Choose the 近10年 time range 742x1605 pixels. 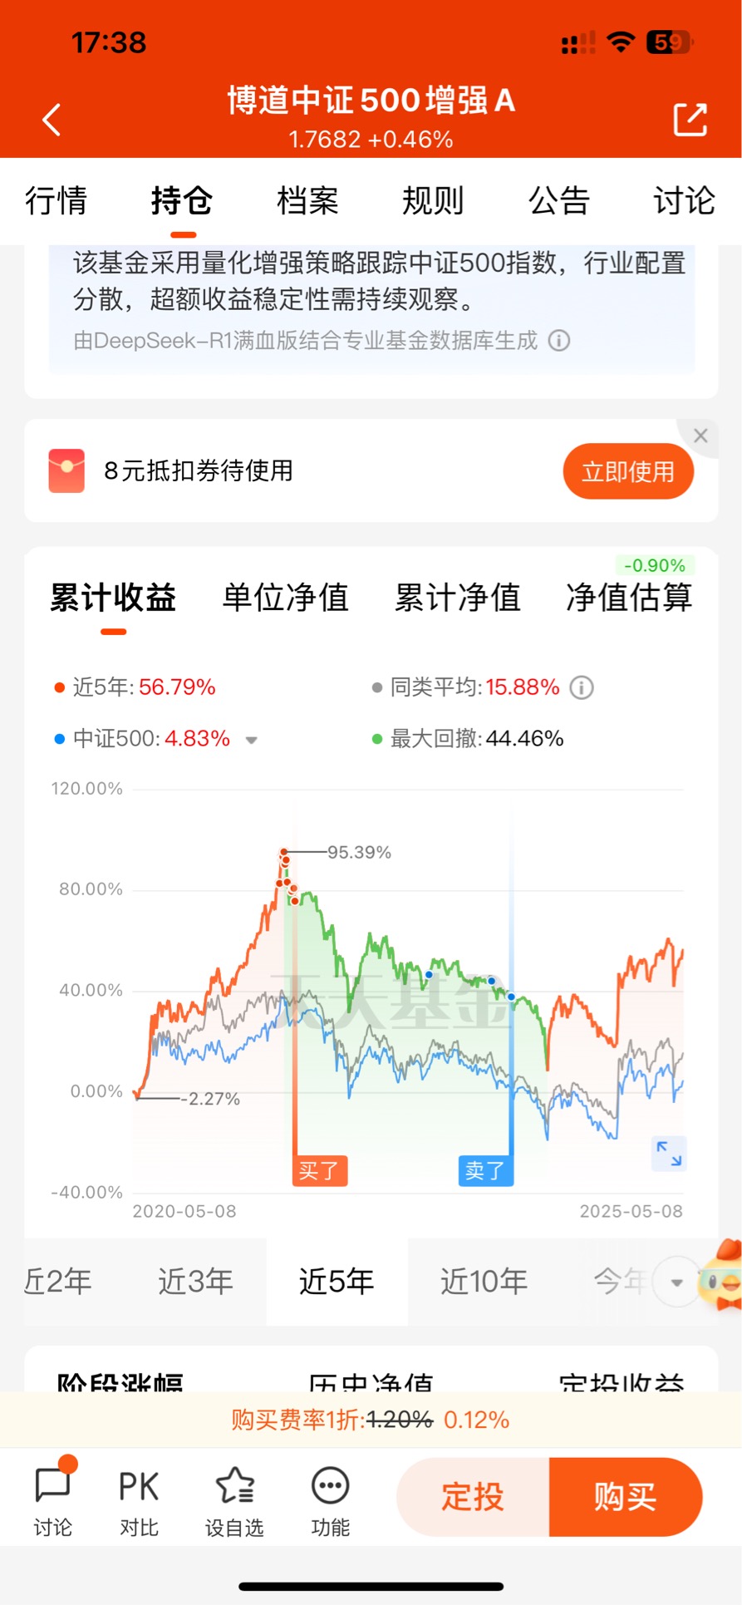(x=484, y=1282)
